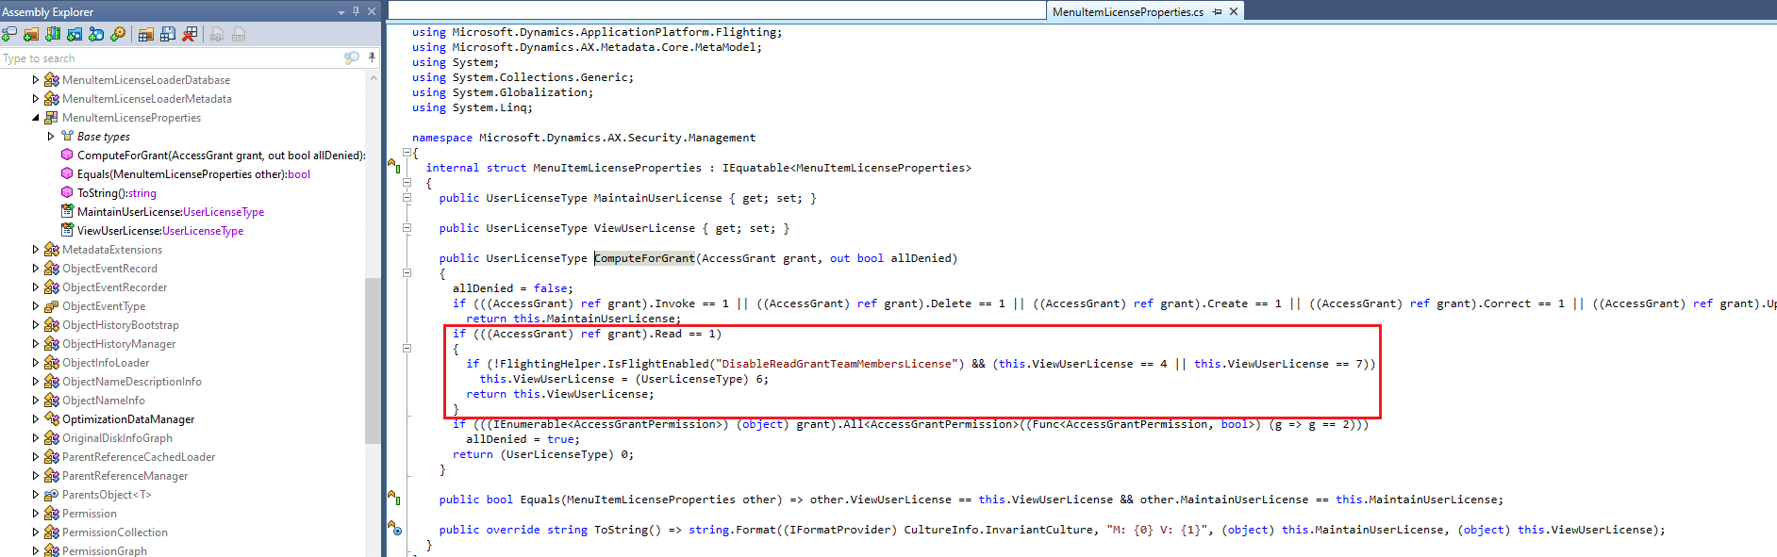
Task: Click the Open assembly list folder-grid icon
Action: pos(146,34)
